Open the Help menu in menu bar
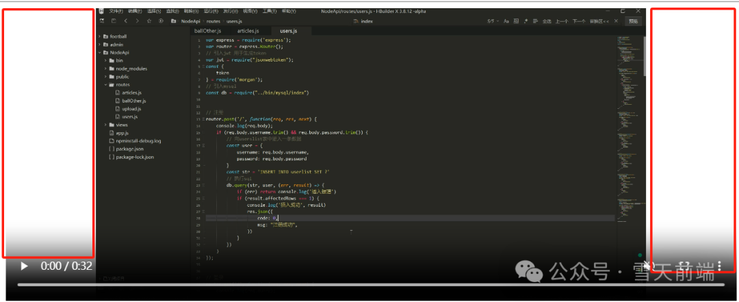Image resolution: width=739 pixels, height=302 pixels. (x=288, y=12)
